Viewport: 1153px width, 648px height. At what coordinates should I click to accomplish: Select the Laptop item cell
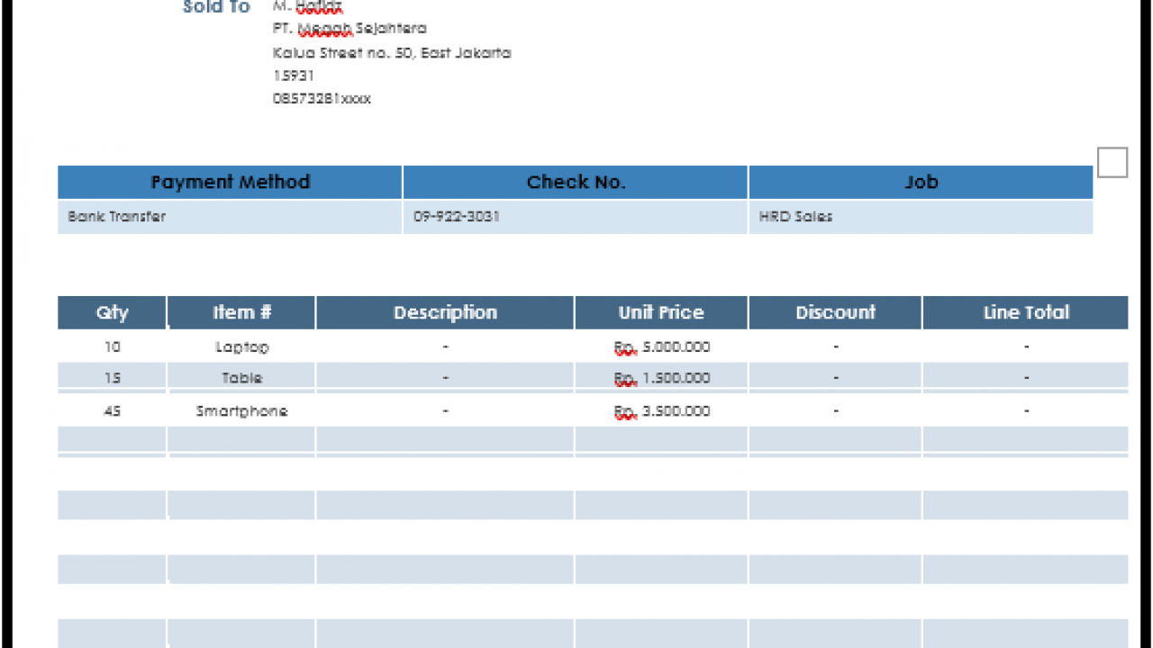[241, 346]
